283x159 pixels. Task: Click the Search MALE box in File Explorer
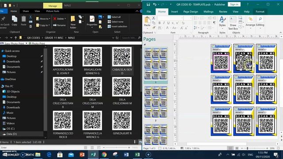(131, 38)
